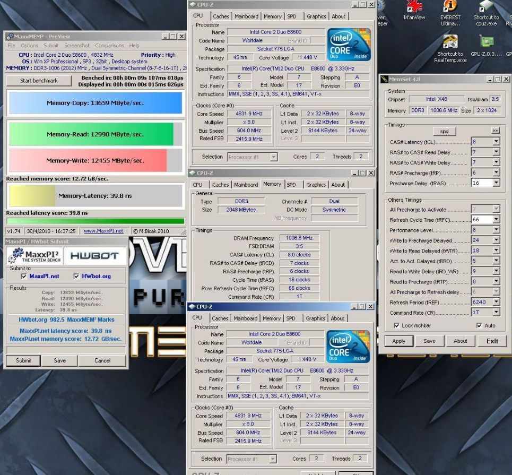512x475 pixels.
Task: Open the Command Rate (CR) dropdown in MemSet
Action: coord(496,312)
